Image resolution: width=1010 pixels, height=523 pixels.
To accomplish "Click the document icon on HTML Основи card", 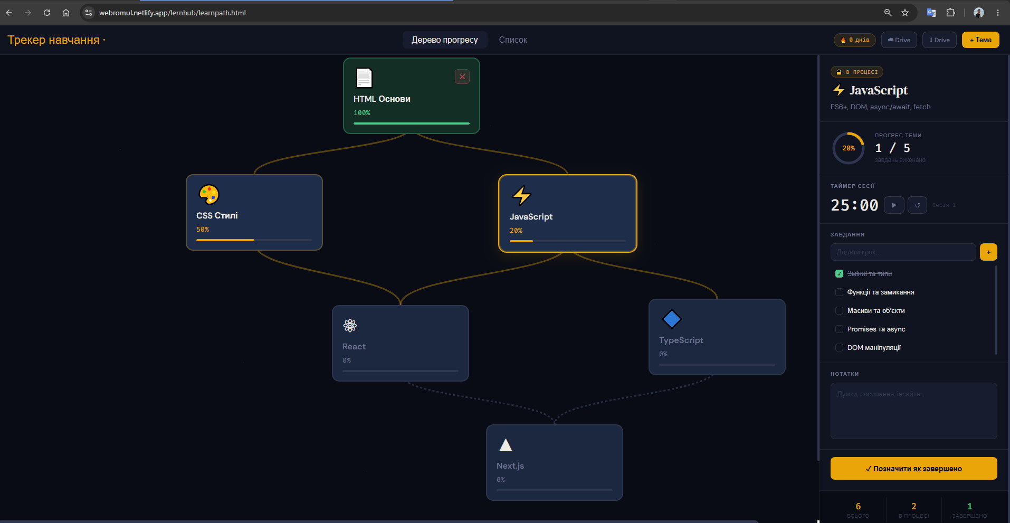I will point(364,78).
